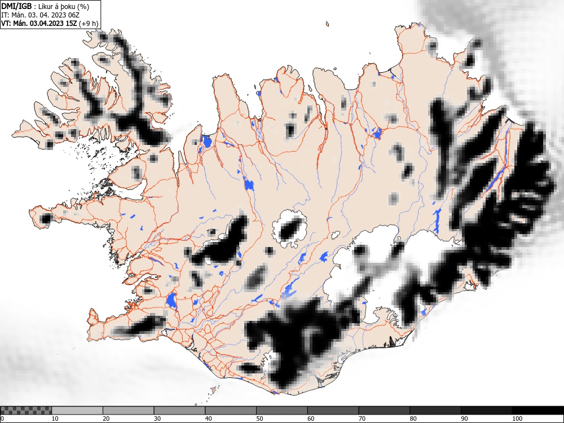Select the 10–20% legend swatch
Screen dimensions: 564x423
tap(77, 411)
